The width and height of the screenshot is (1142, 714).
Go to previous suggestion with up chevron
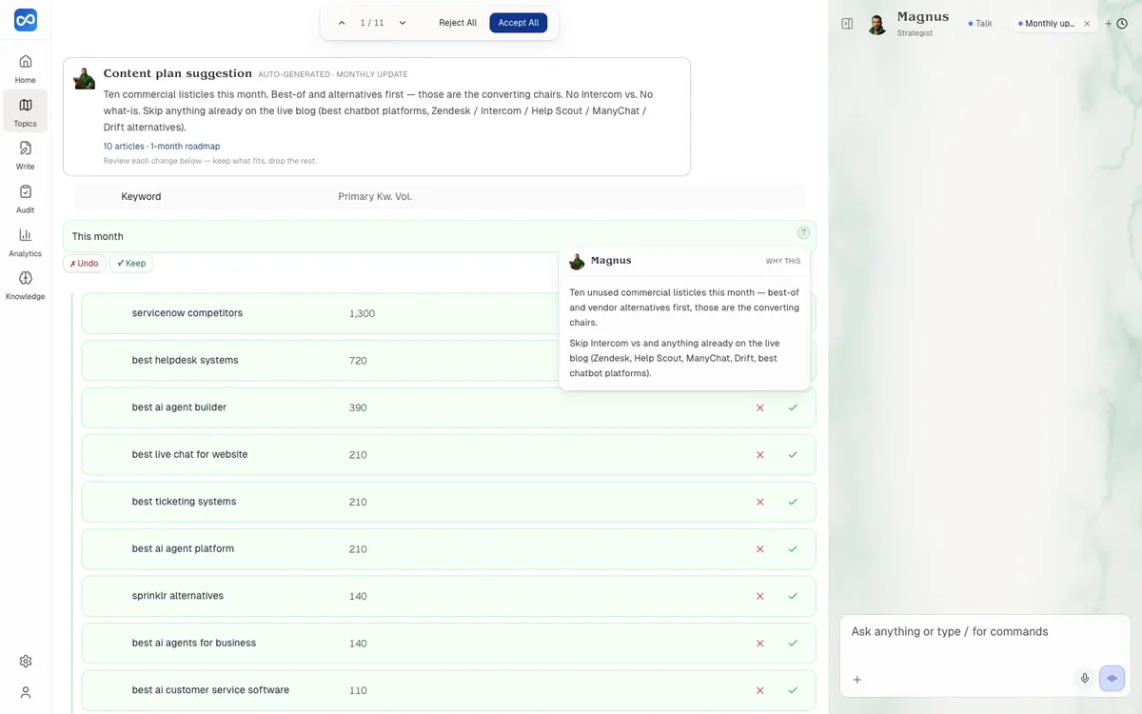click(342, 23)
